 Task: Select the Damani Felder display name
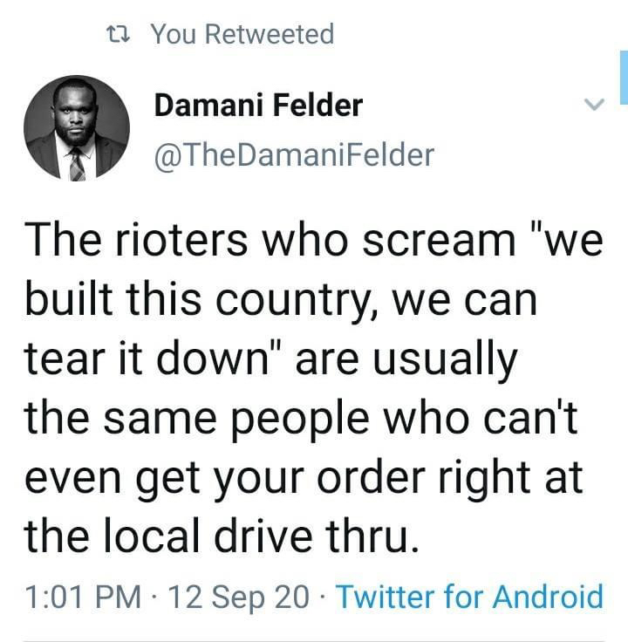[x=258, y=106]
